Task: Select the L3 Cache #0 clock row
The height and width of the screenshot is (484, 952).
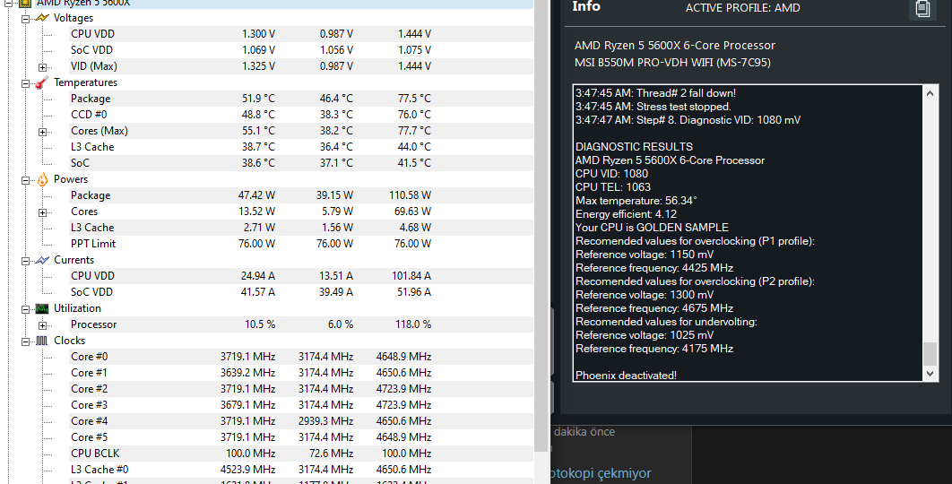Action: (300, 470)
